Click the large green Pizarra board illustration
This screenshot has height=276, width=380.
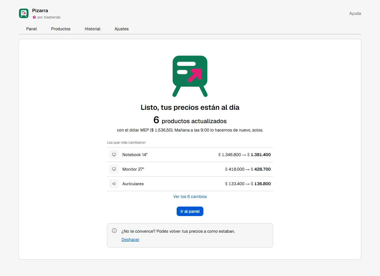coord(190,76)
